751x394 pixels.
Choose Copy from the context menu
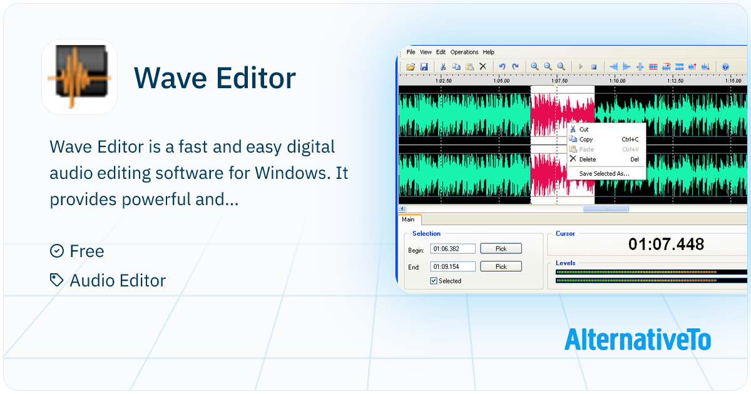606,139
